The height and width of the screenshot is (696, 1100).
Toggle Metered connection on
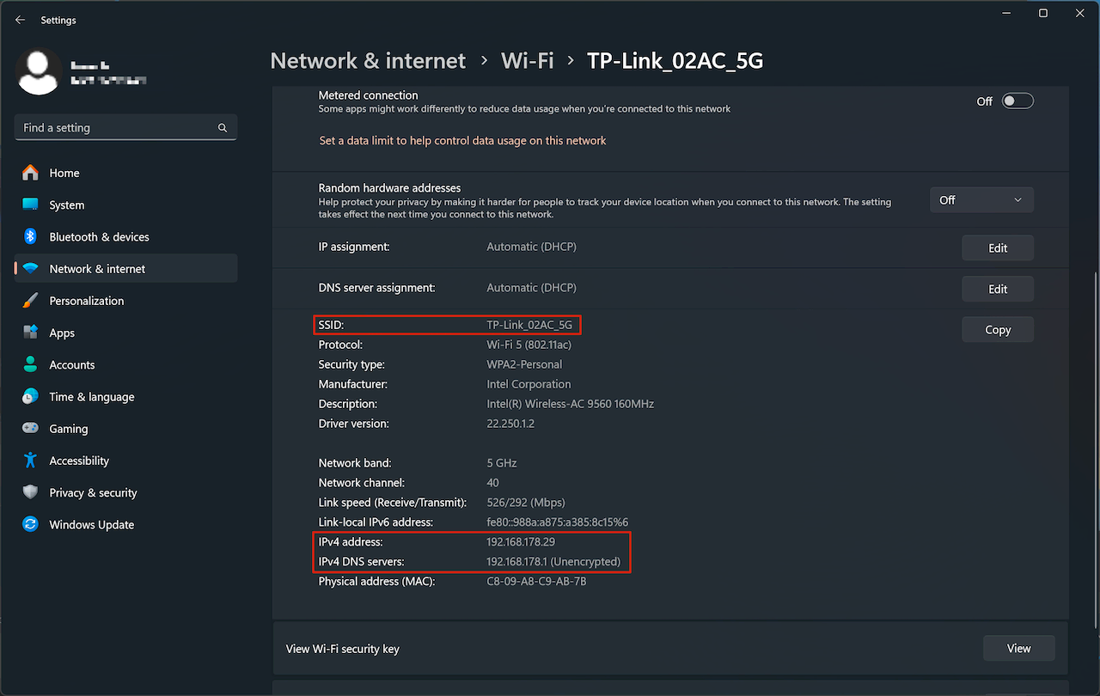pyautogui.click(x=1017, y=101)
